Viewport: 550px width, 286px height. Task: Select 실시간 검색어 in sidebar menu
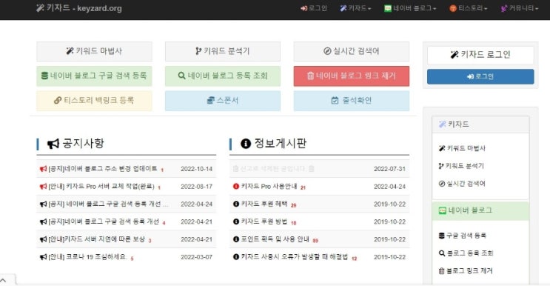pyautogui.click(x=462, y=183)
